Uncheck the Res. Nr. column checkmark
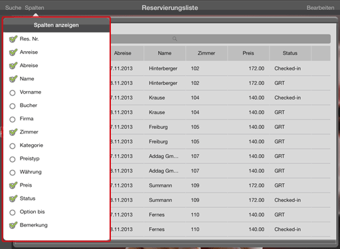 [x=13, y=39]
